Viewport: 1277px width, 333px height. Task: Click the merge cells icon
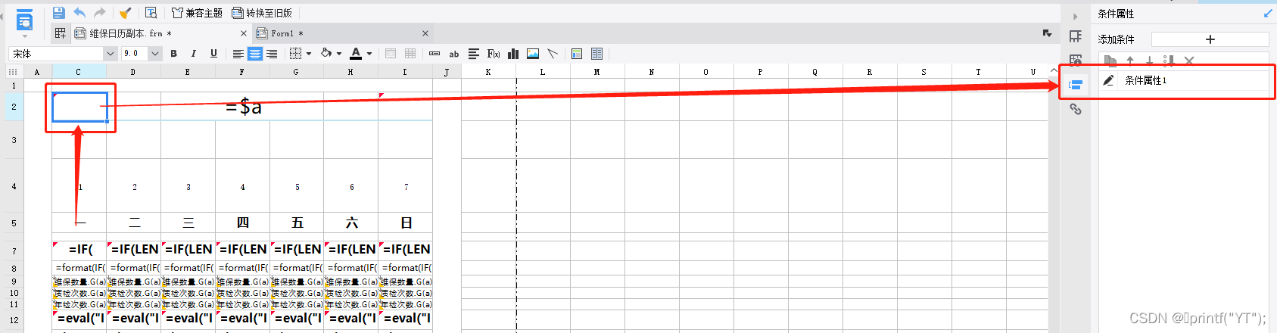coord(391,54)
